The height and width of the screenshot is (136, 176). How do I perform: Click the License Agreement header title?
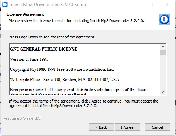pyautogui.click(x=25, y=14)
